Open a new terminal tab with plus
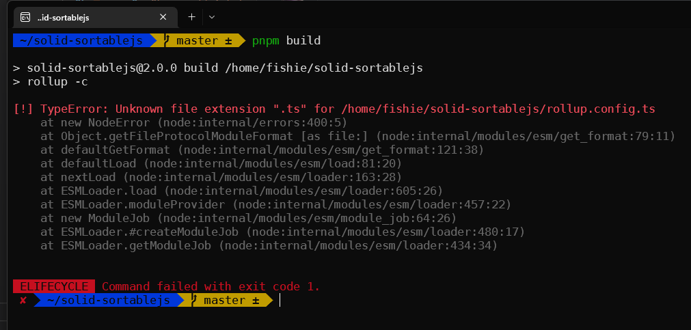691x330 pixels. tap(191, 17)
